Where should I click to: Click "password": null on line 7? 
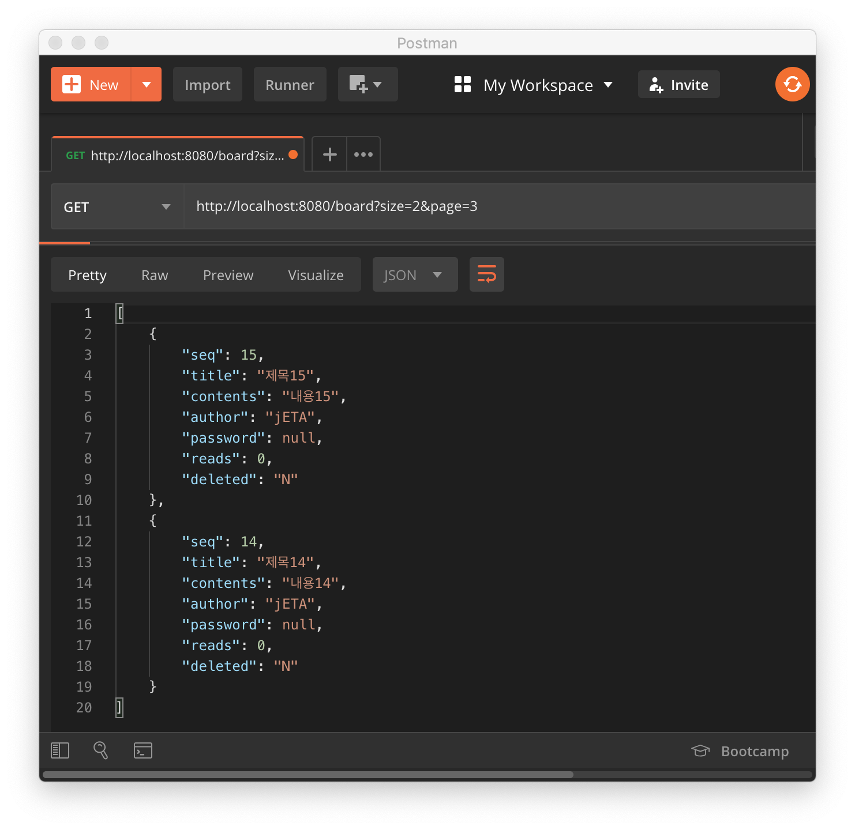(252, 437)
